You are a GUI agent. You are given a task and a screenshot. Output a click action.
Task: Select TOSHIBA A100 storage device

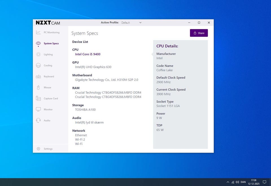(x=85, y=110)
